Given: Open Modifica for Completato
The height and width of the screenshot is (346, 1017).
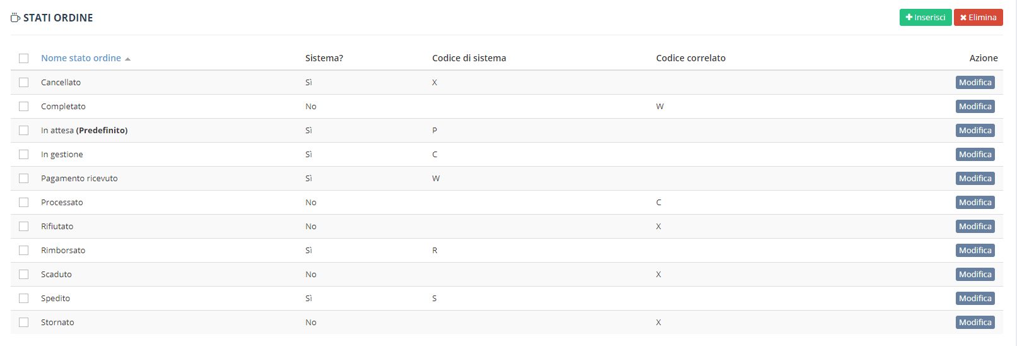Looking at the screenshot, I should click(x=975, y=106).
